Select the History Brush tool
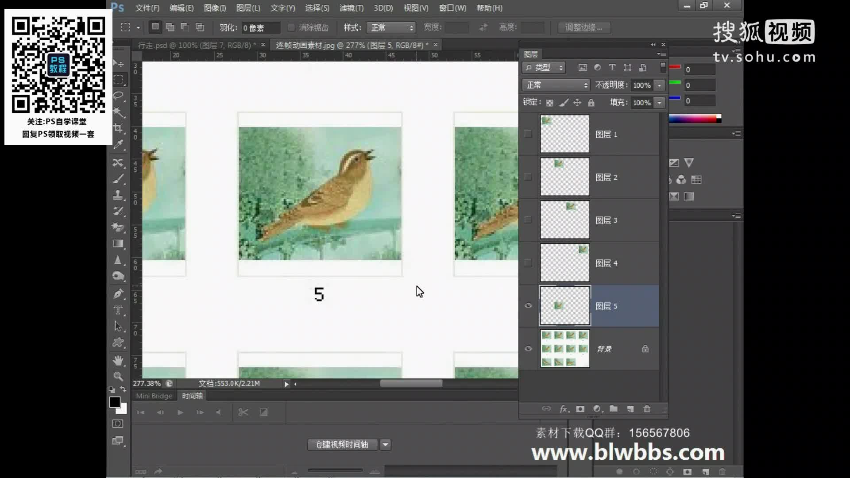The image size is (850, 478). [x=118, y=211]
